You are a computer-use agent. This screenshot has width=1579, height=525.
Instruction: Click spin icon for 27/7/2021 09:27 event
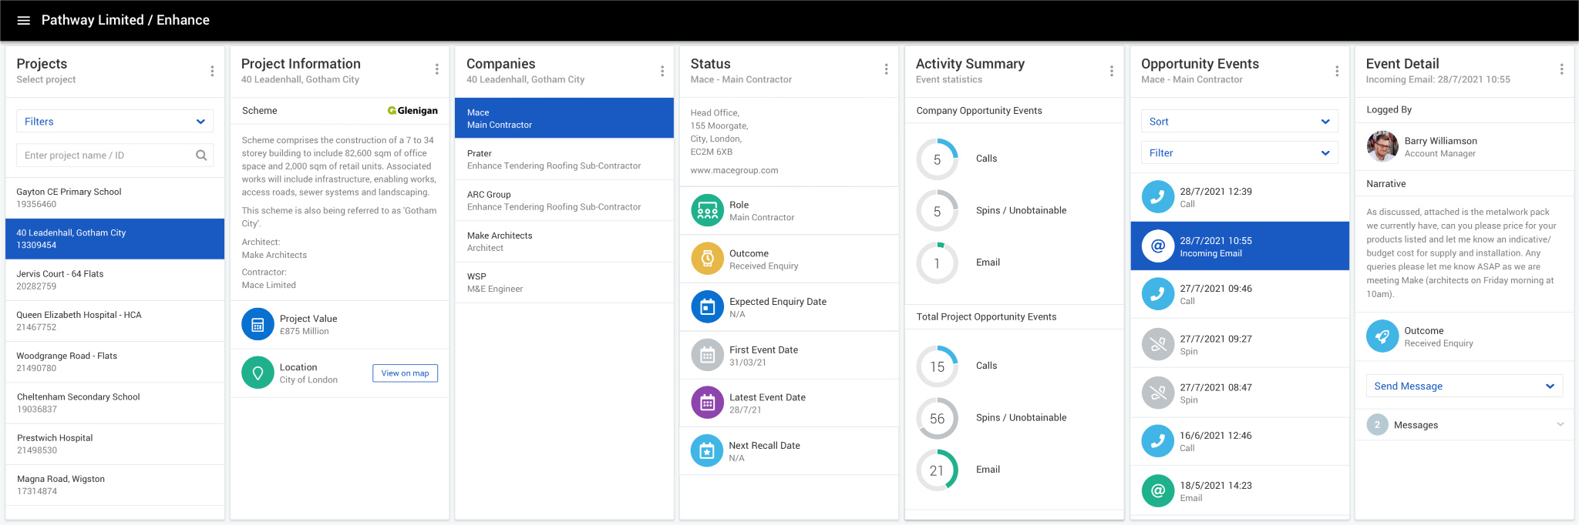(x=1157, y=344)
